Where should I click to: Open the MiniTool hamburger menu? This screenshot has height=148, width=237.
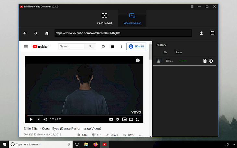coord(192,6)
